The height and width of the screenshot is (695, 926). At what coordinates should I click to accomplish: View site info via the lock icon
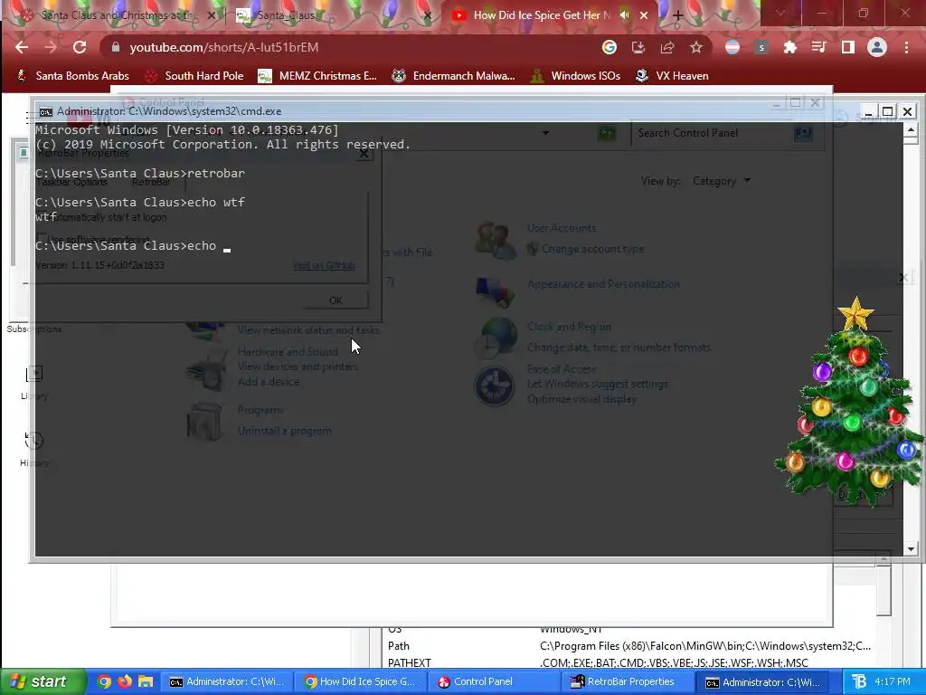pos(116,47)
